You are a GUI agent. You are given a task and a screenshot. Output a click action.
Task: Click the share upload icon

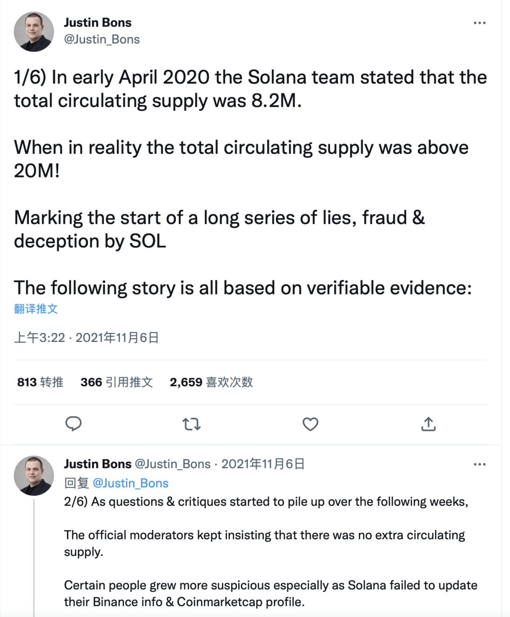pos(429,424)
